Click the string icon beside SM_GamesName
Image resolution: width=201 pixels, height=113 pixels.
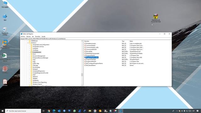tap(85, 65)
